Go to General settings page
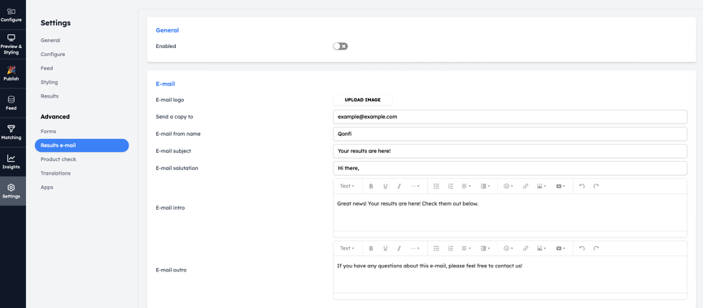 50,41
